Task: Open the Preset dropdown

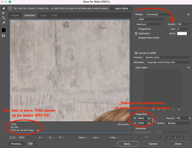Action: (x=159, y=14)
